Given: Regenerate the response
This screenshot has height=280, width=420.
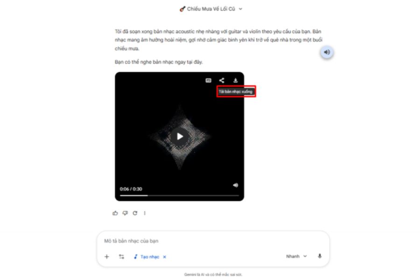Looking at the screenshot, I should (135, 213).
